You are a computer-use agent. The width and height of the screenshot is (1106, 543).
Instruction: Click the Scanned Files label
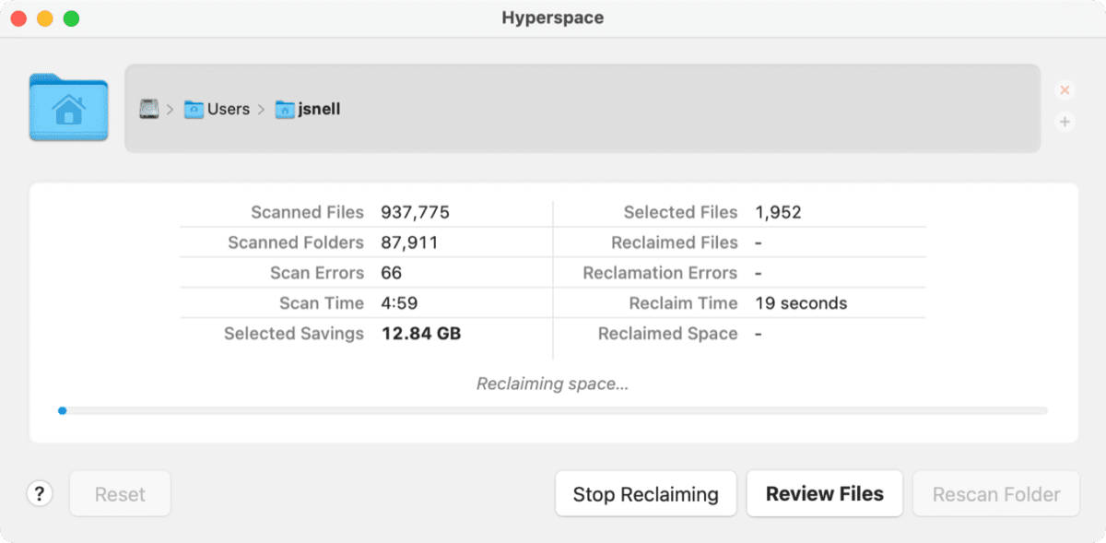tap(308, 213)
